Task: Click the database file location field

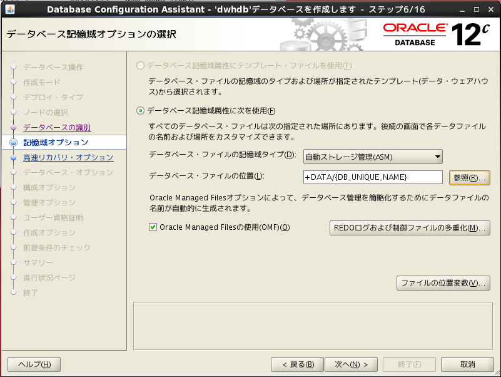Action: click(373, 177)
